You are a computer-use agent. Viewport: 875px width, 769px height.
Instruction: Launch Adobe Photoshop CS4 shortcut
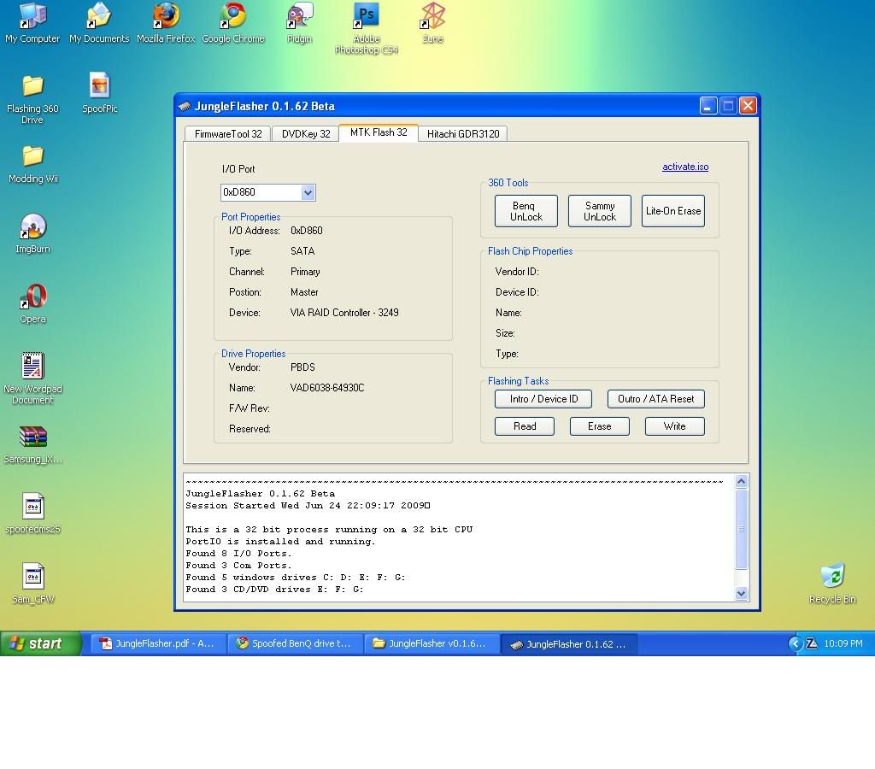[366, 17]
